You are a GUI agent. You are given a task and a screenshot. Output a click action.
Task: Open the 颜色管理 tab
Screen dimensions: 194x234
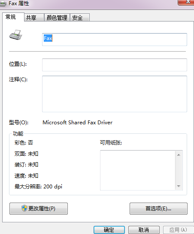pos(57,18)
